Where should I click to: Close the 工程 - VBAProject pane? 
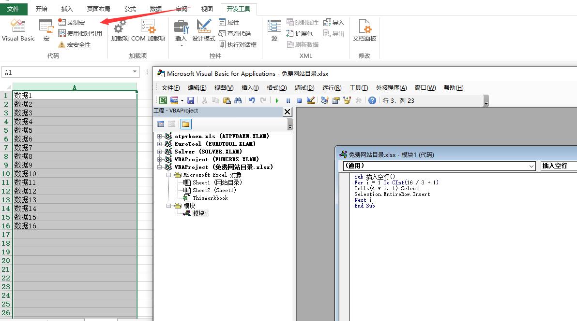[288, 112]
